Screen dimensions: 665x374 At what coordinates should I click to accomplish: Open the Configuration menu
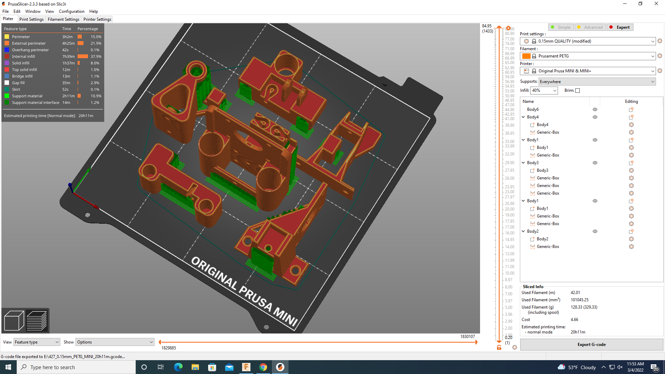coord(71,11)
